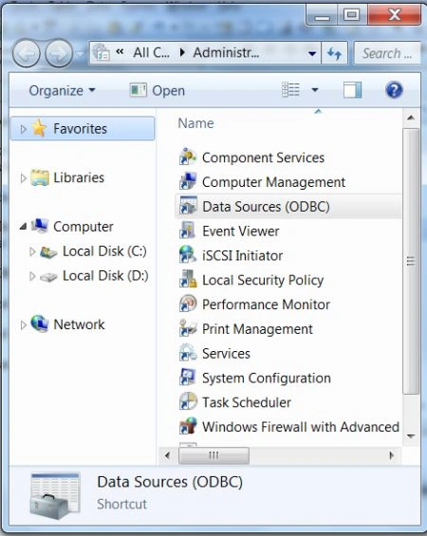Image resolution: width=427 pixels, height=536 pixels.
Task: Select the Performance Monitor shortcut icon
Action: tap(188, 305)
